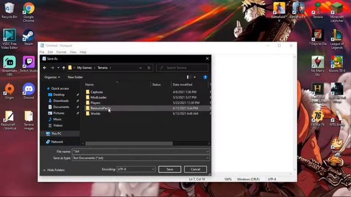The height and width of the screenshot is (197, 351).
Task: Open VSDC Free Video Editor shortcut
Action: (x=9, y=39)
